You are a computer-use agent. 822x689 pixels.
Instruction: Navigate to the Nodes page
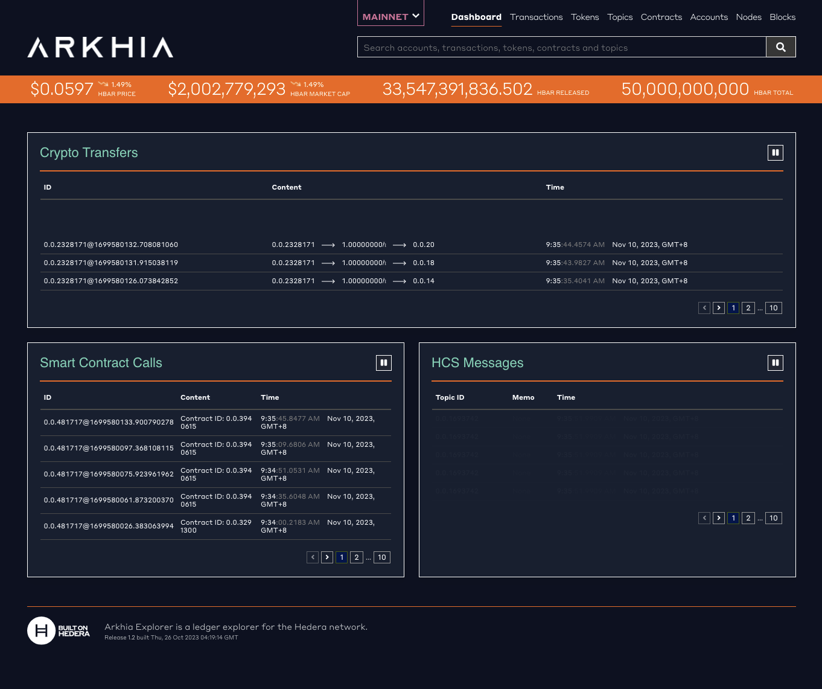748,17
